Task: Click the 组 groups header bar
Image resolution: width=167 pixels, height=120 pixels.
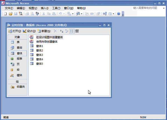Action: coord(18,82)
